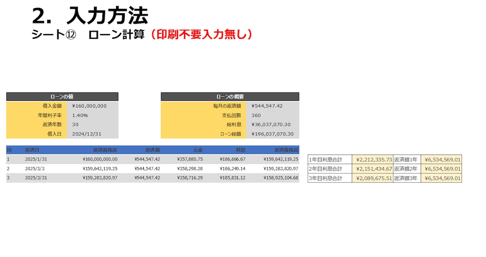
Task: Click the ¥358,298.28 principal cell
Action: pos(190,169)
